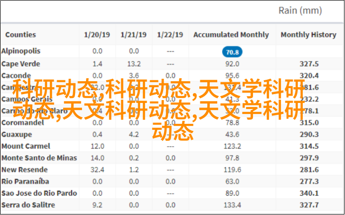345x215 pixels.
Task: Sort by Accumulated Monthly column header
Action: click(x=231, y=35)
